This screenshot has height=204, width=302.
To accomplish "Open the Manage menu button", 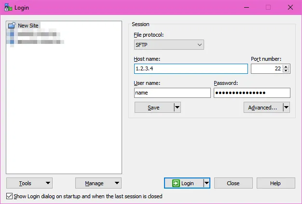I will (x=98, y=183).
